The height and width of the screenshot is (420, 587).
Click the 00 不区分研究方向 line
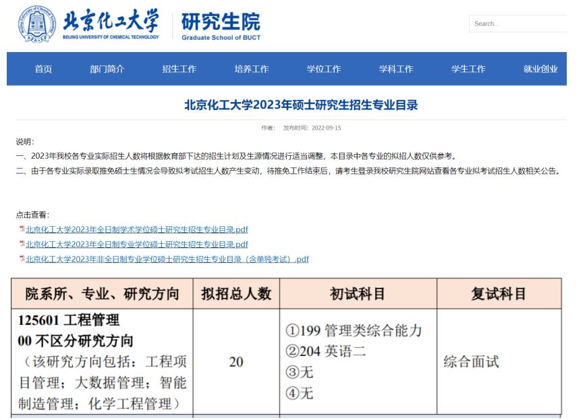coord(76,341)
